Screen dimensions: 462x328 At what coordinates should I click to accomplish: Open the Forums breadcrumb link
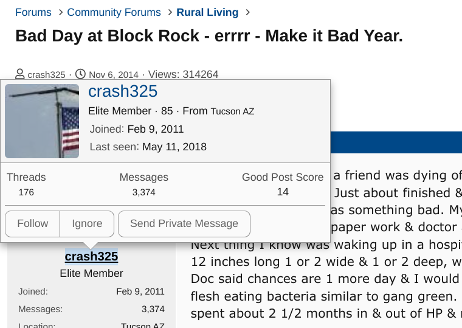coord(33,12)
